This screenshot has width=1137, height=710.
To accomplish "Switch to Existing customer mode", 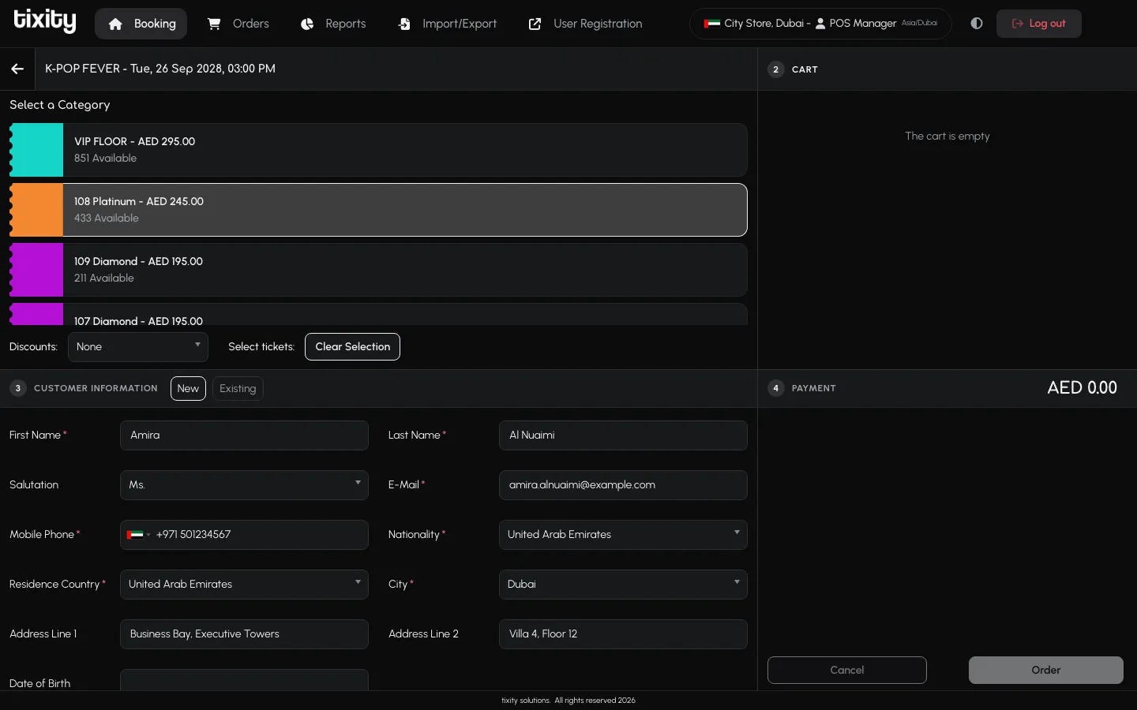I will (238, 388).
